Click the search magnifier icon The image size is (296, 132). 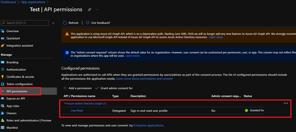click(x=4, y=23)
